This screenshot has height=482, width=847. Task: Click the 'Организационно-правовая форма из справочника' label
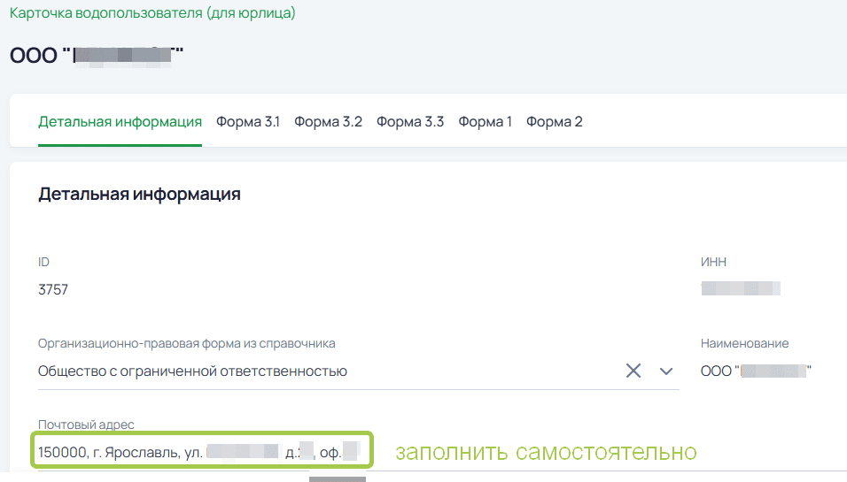pyautogui.click(x=186, y=343)
